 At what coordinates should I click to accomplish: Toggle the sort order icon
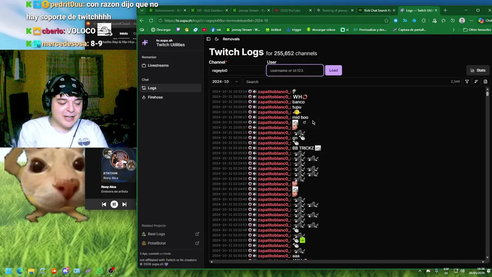coord(476,82)
